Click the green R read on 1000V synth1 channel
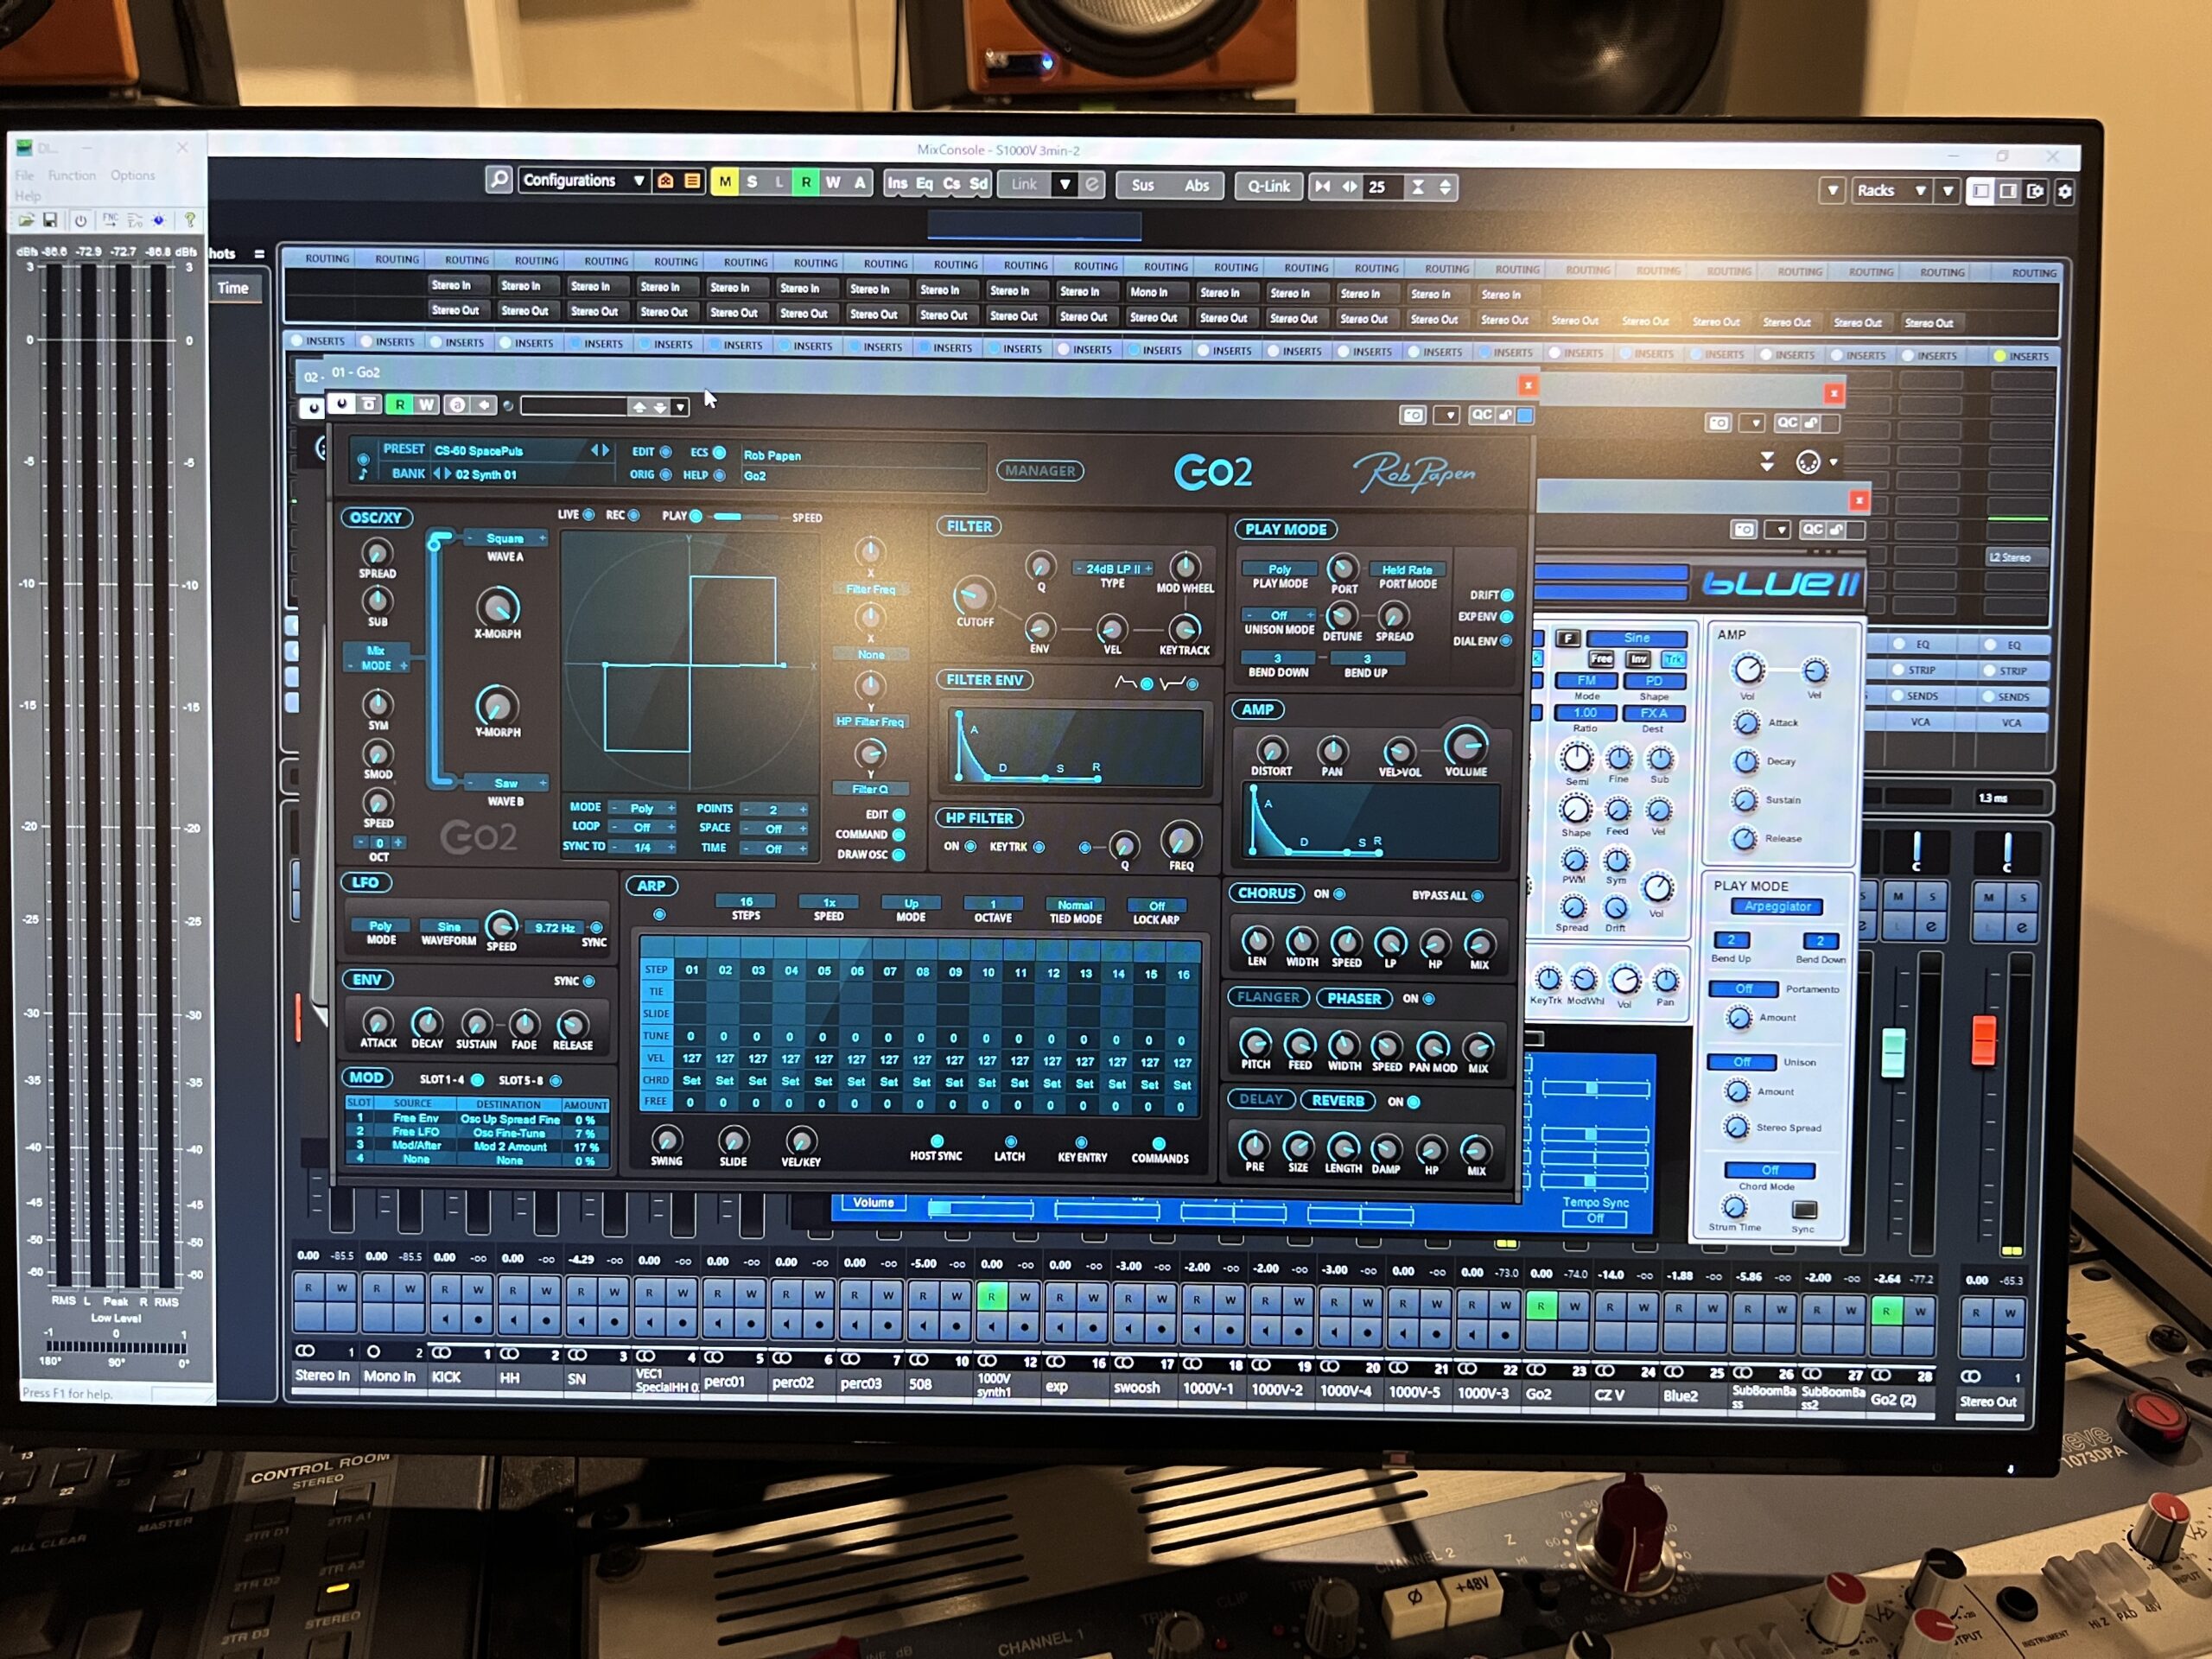Viewport: 2212px width, 1659px height. coord(991,1297)
